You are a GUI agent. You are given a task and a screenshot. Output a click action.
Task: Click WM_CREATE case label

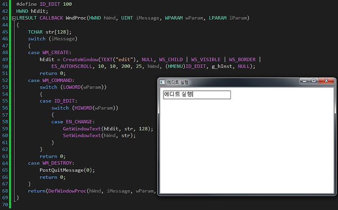tap(55, 52)
